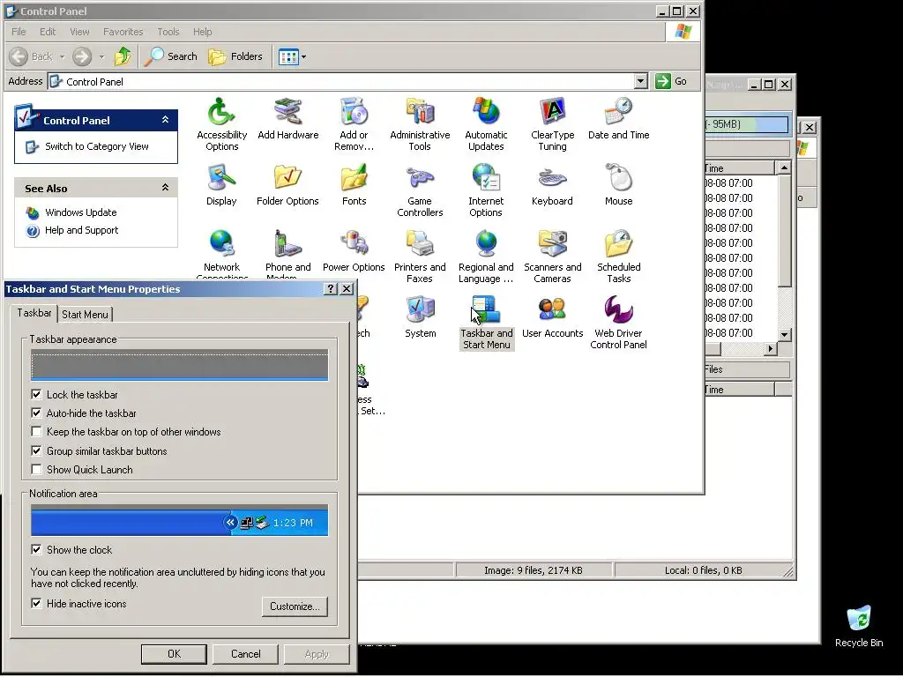Open the File menu
This screenshot has width=903, height=677.
19,32
